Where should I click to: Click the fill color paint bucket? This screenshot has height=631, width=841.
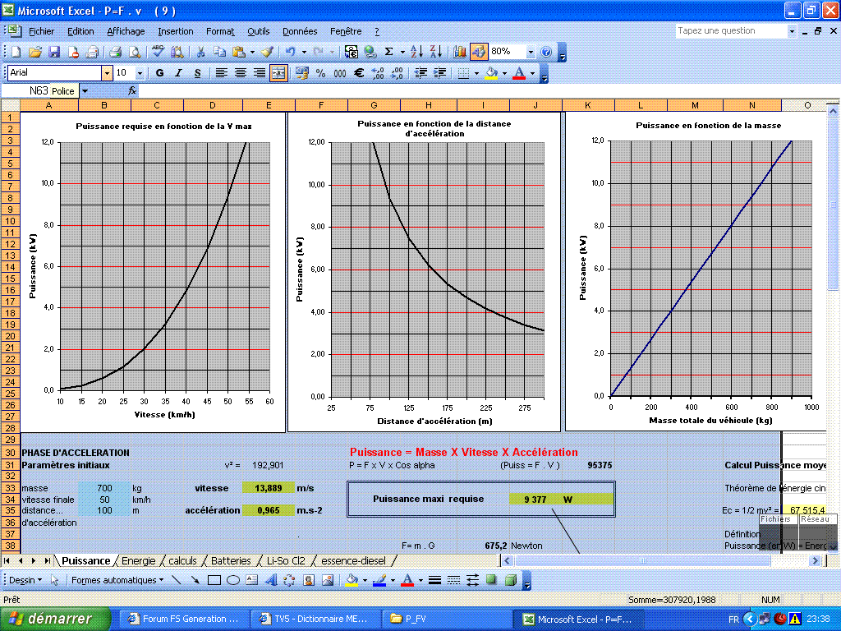[492, 73]
